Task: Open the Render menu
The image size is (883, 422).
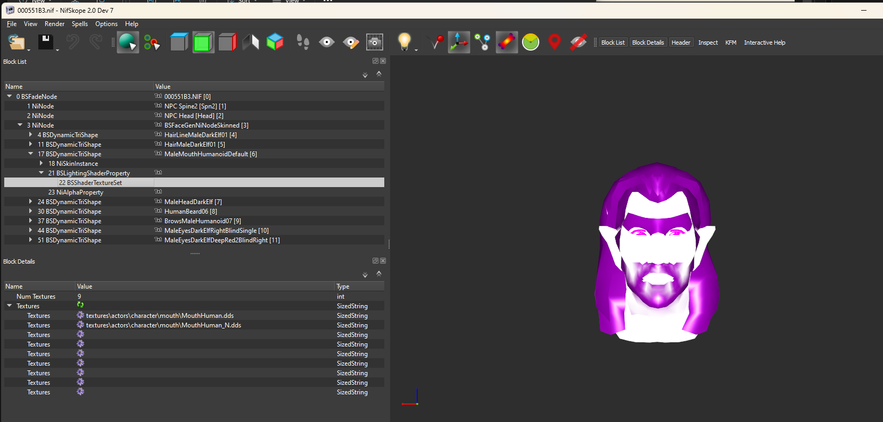Action: pos(54,24)
